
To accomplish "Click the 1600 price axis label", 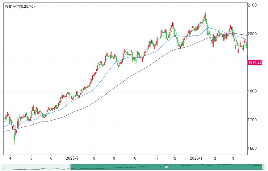I will (252, 148).
